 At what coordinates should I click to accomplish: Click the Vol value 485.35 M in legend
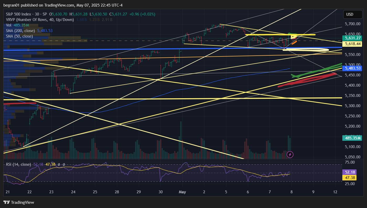click(21, 25)
